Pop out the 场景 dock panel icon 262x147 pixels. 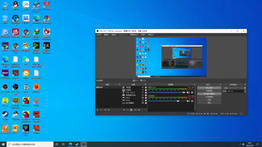(120, 85)
